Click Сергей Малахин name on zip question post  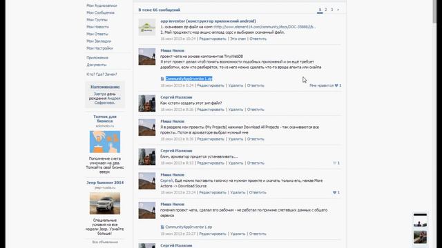(x=176, y=97)
